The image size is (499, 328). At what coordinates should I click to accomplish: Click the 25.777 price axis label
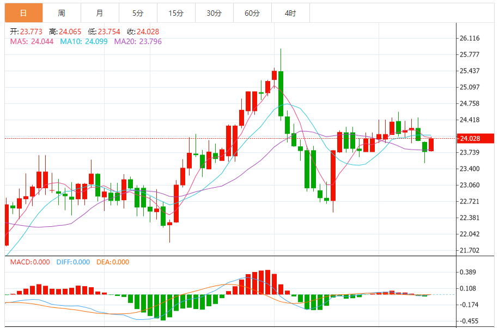pos(470,54)
